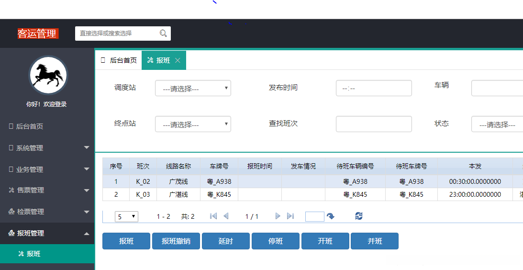Focus the top search selection field
The width and height of the screenshot is (523, 270).
tap(123, 34)
